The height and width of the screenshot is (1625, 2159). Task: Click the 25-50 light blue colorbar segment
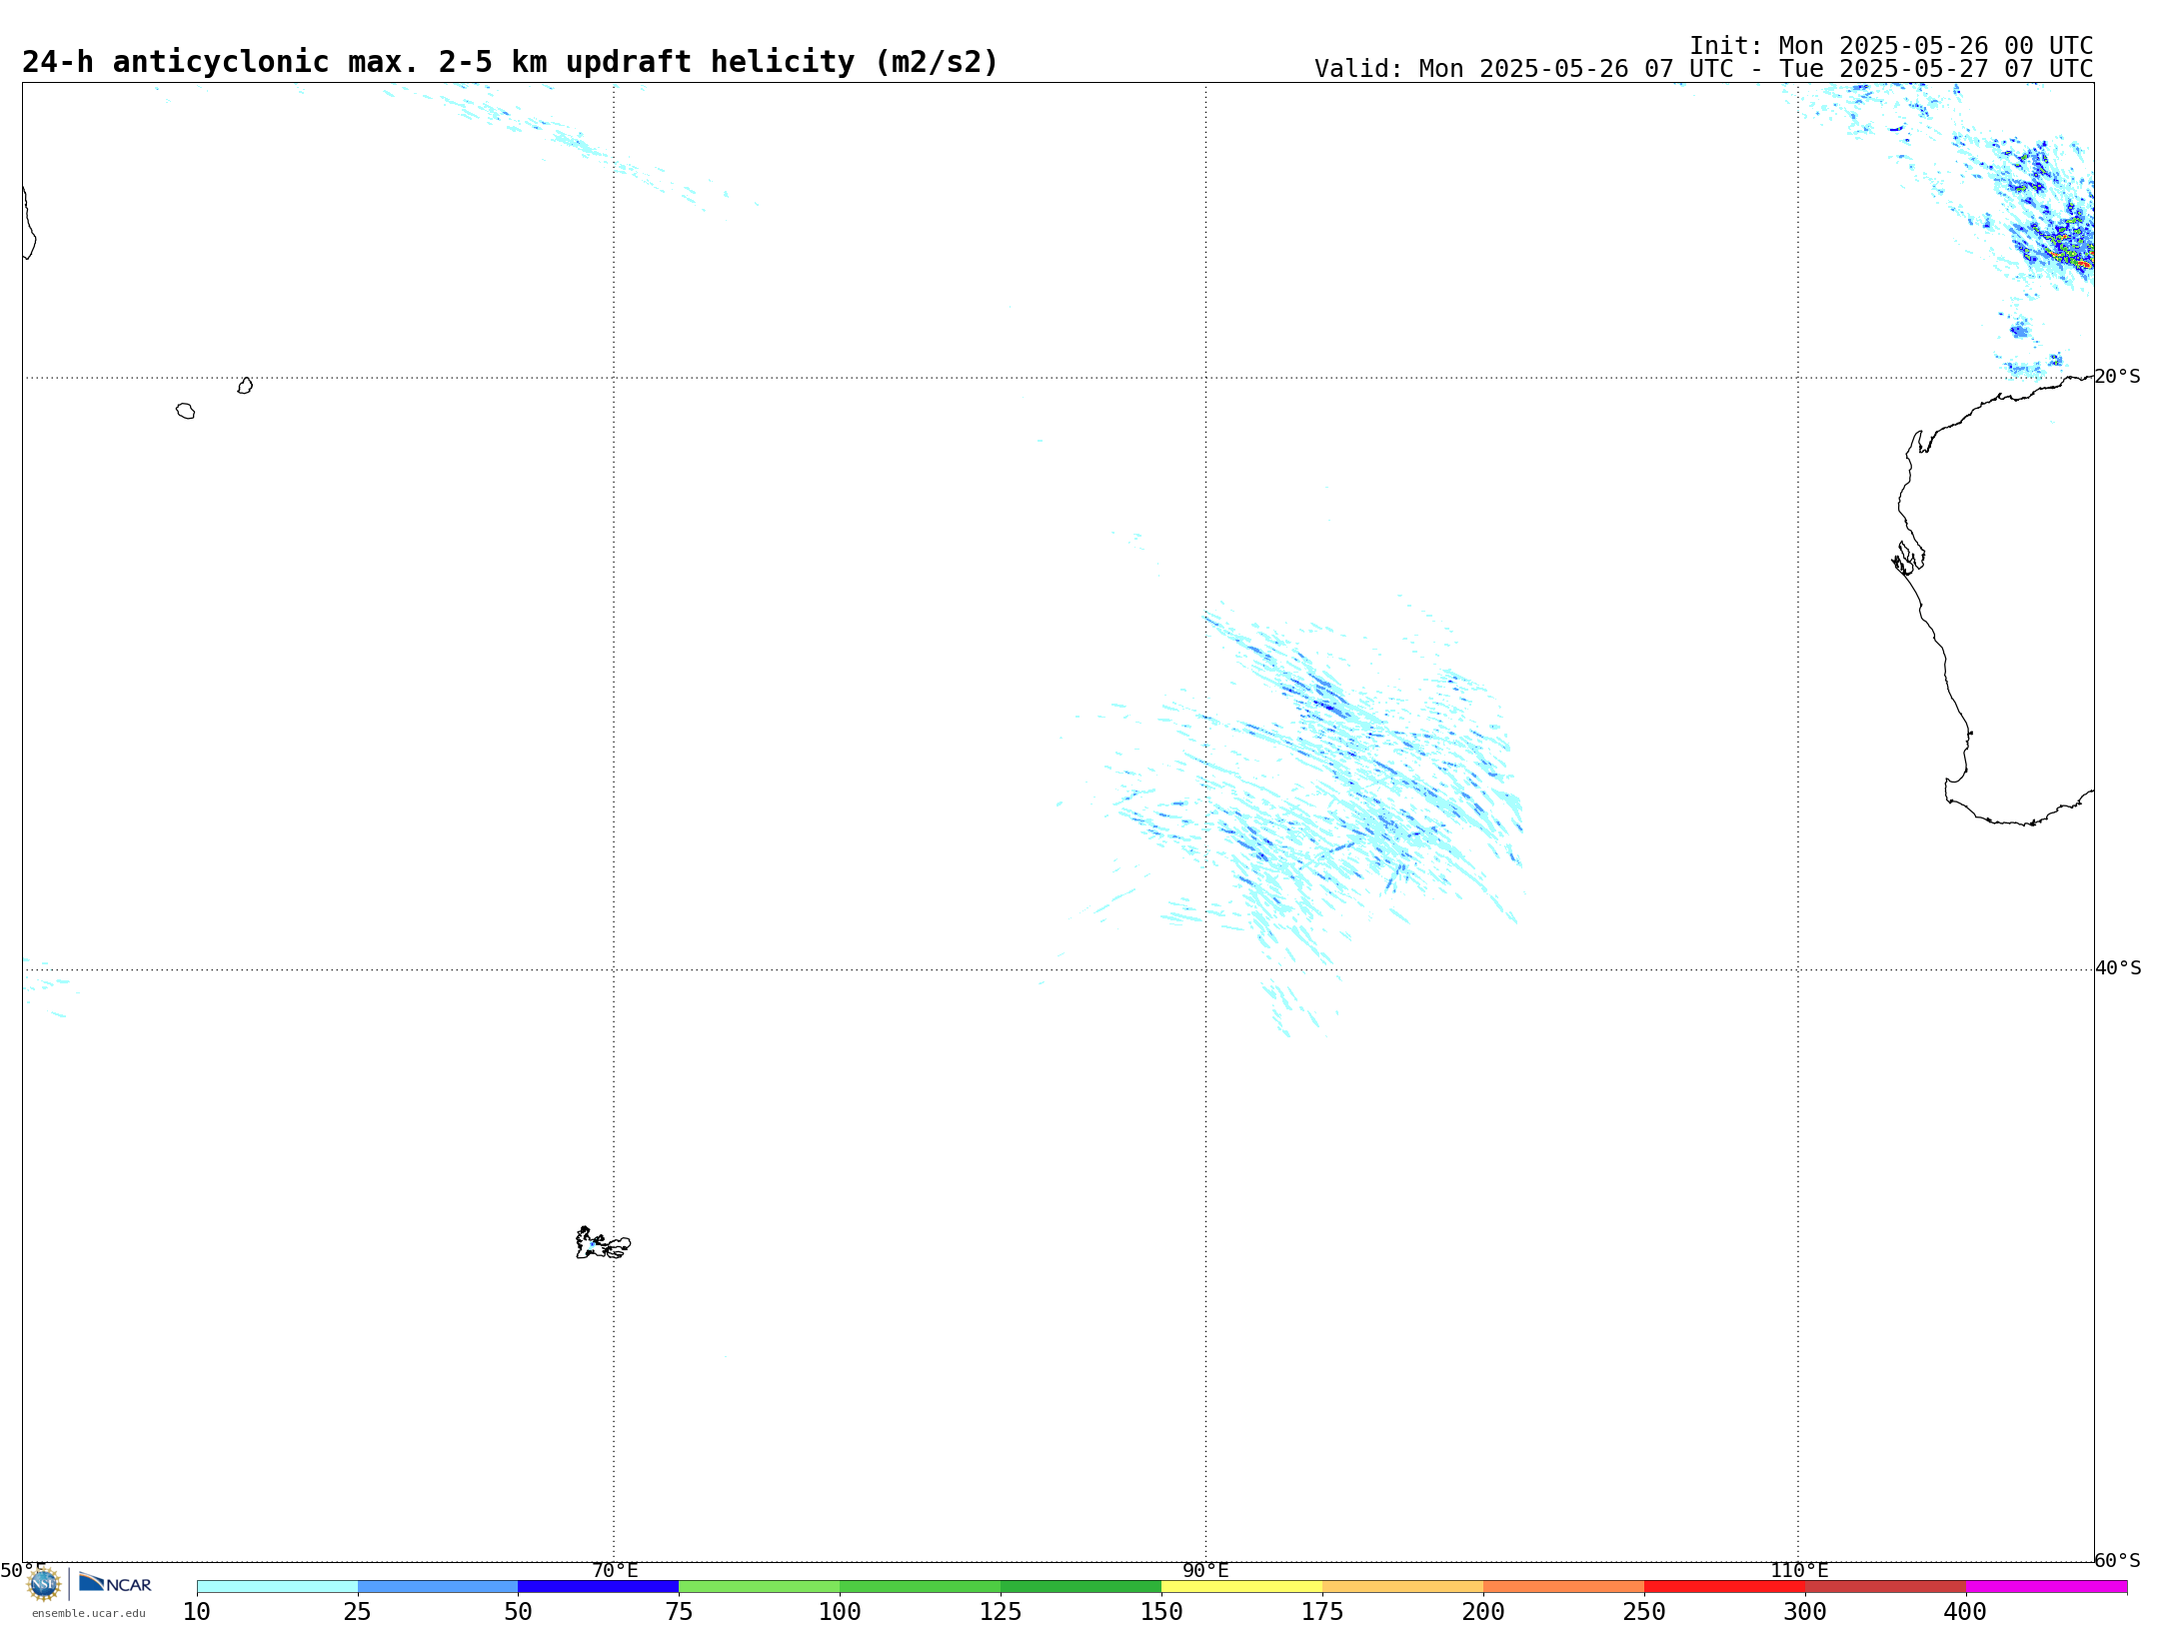(438, 1587)
